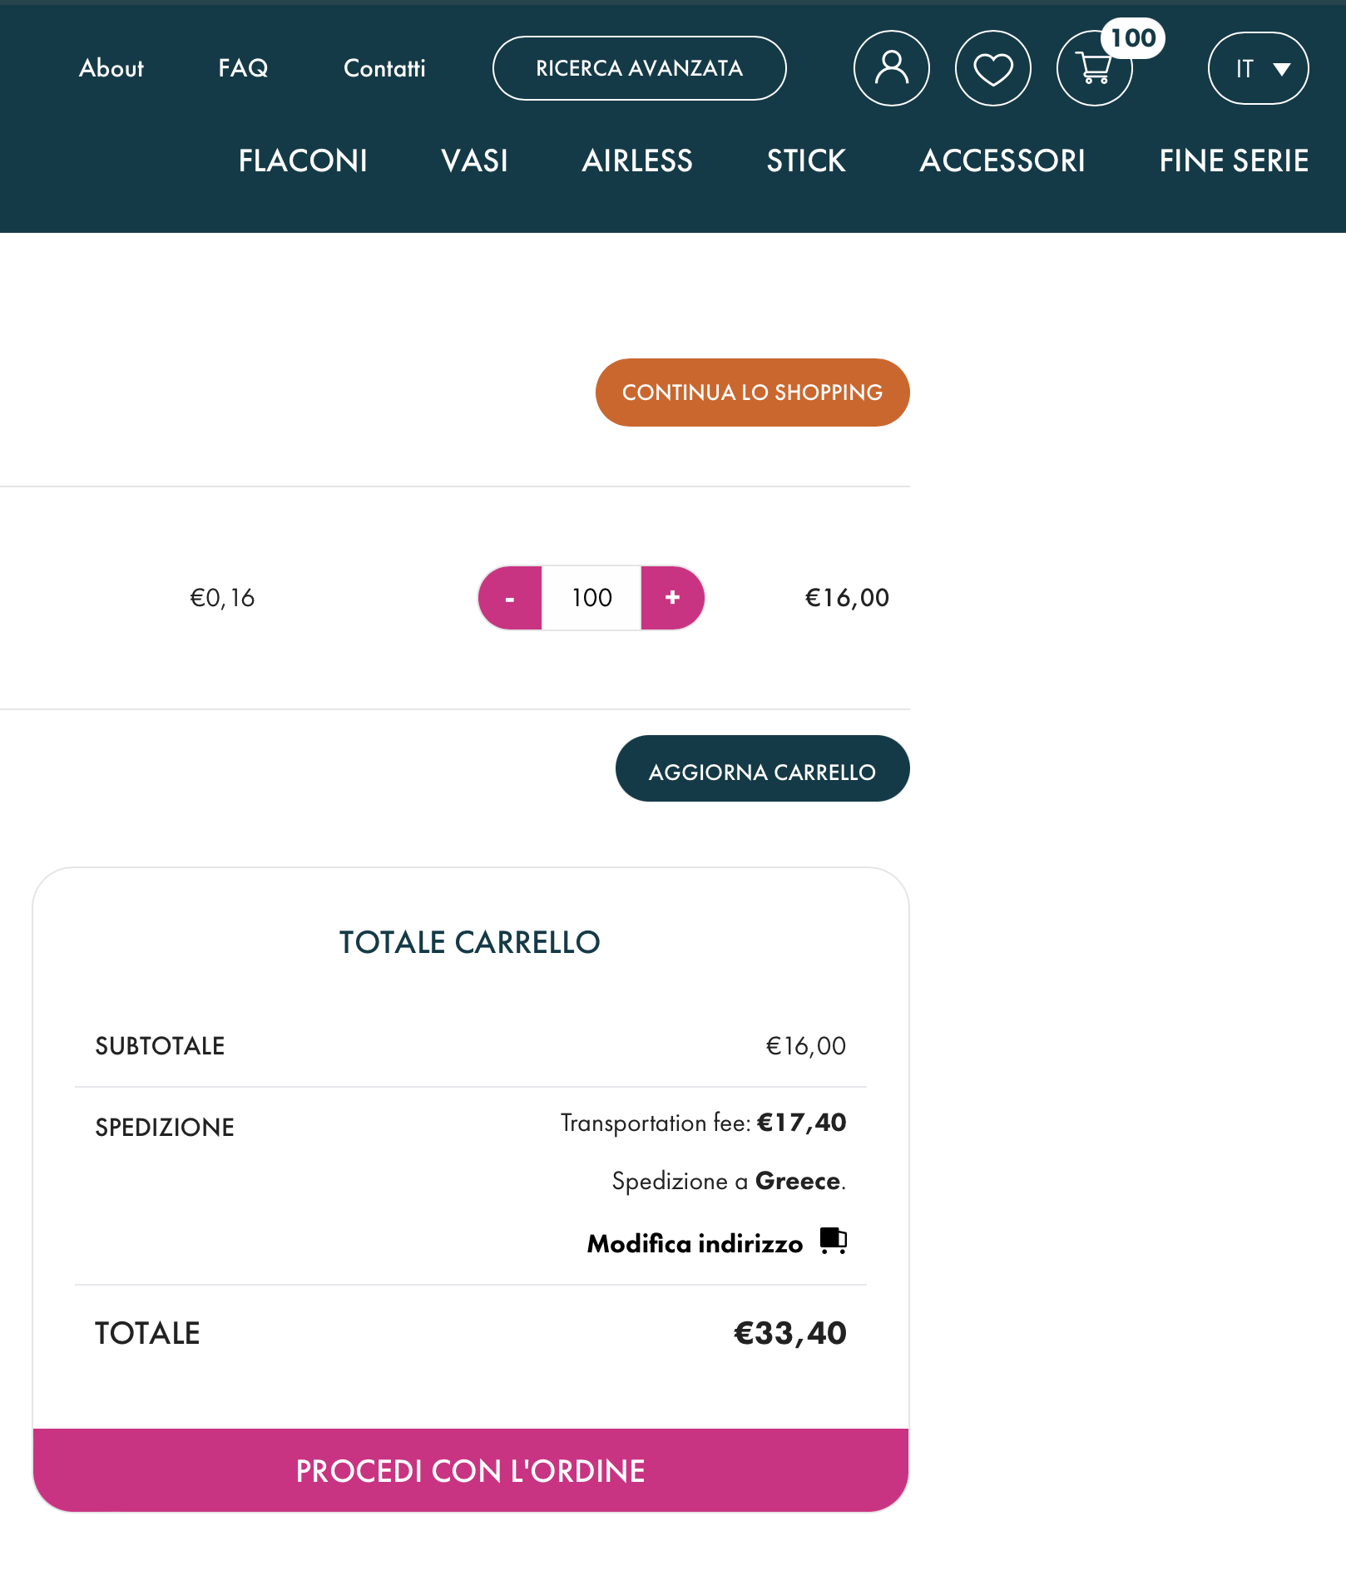Expand the IT language dropdown

tap(1258, 68)
